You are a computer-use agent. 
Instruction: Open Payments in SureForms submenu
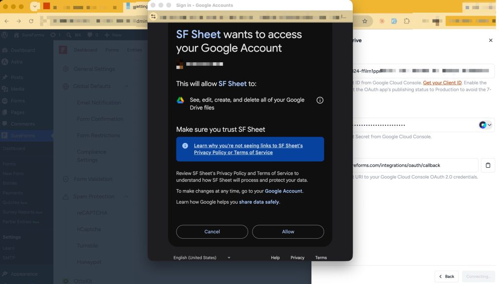click(13, 193)
